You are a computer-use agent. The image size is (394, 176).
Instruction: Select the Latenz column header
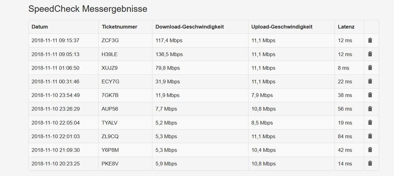point(346,27)
